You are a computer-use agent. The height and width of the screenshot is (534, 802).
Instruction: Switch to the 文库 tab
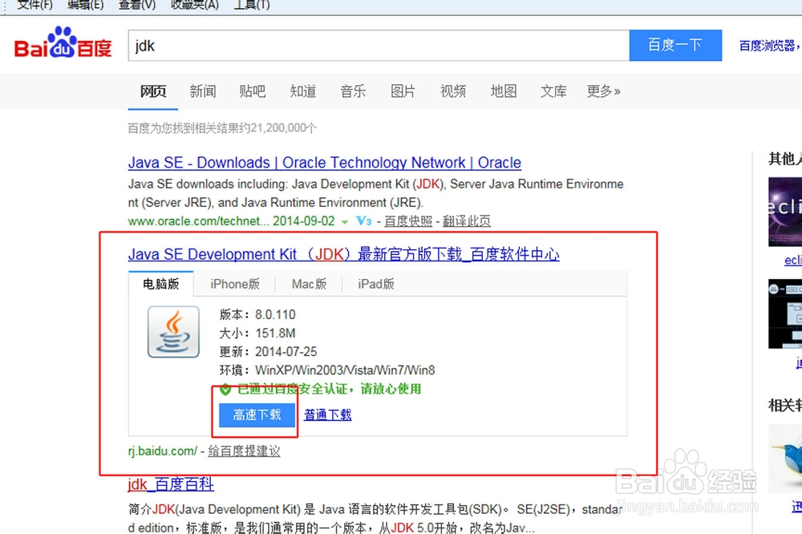click(553, 91)
